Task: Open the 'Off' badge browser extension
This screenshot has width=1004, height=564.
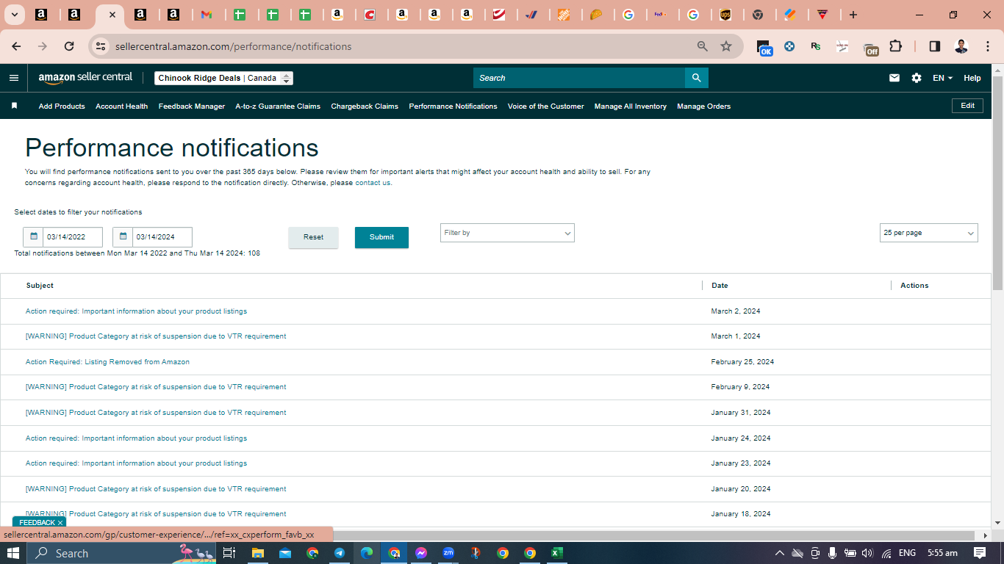Action: (x=871, y=48)
